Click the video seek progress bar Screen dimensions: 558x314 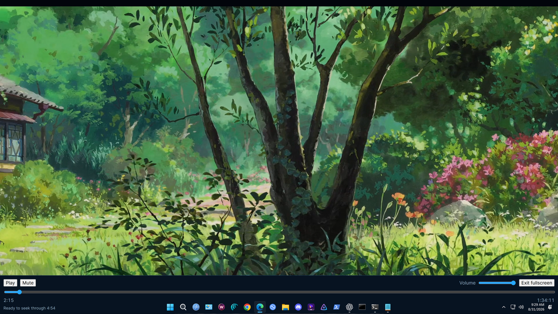click(x=279, y=292)
